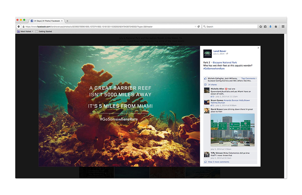Open the Firefox hamburger menu

tap(283, 27)
